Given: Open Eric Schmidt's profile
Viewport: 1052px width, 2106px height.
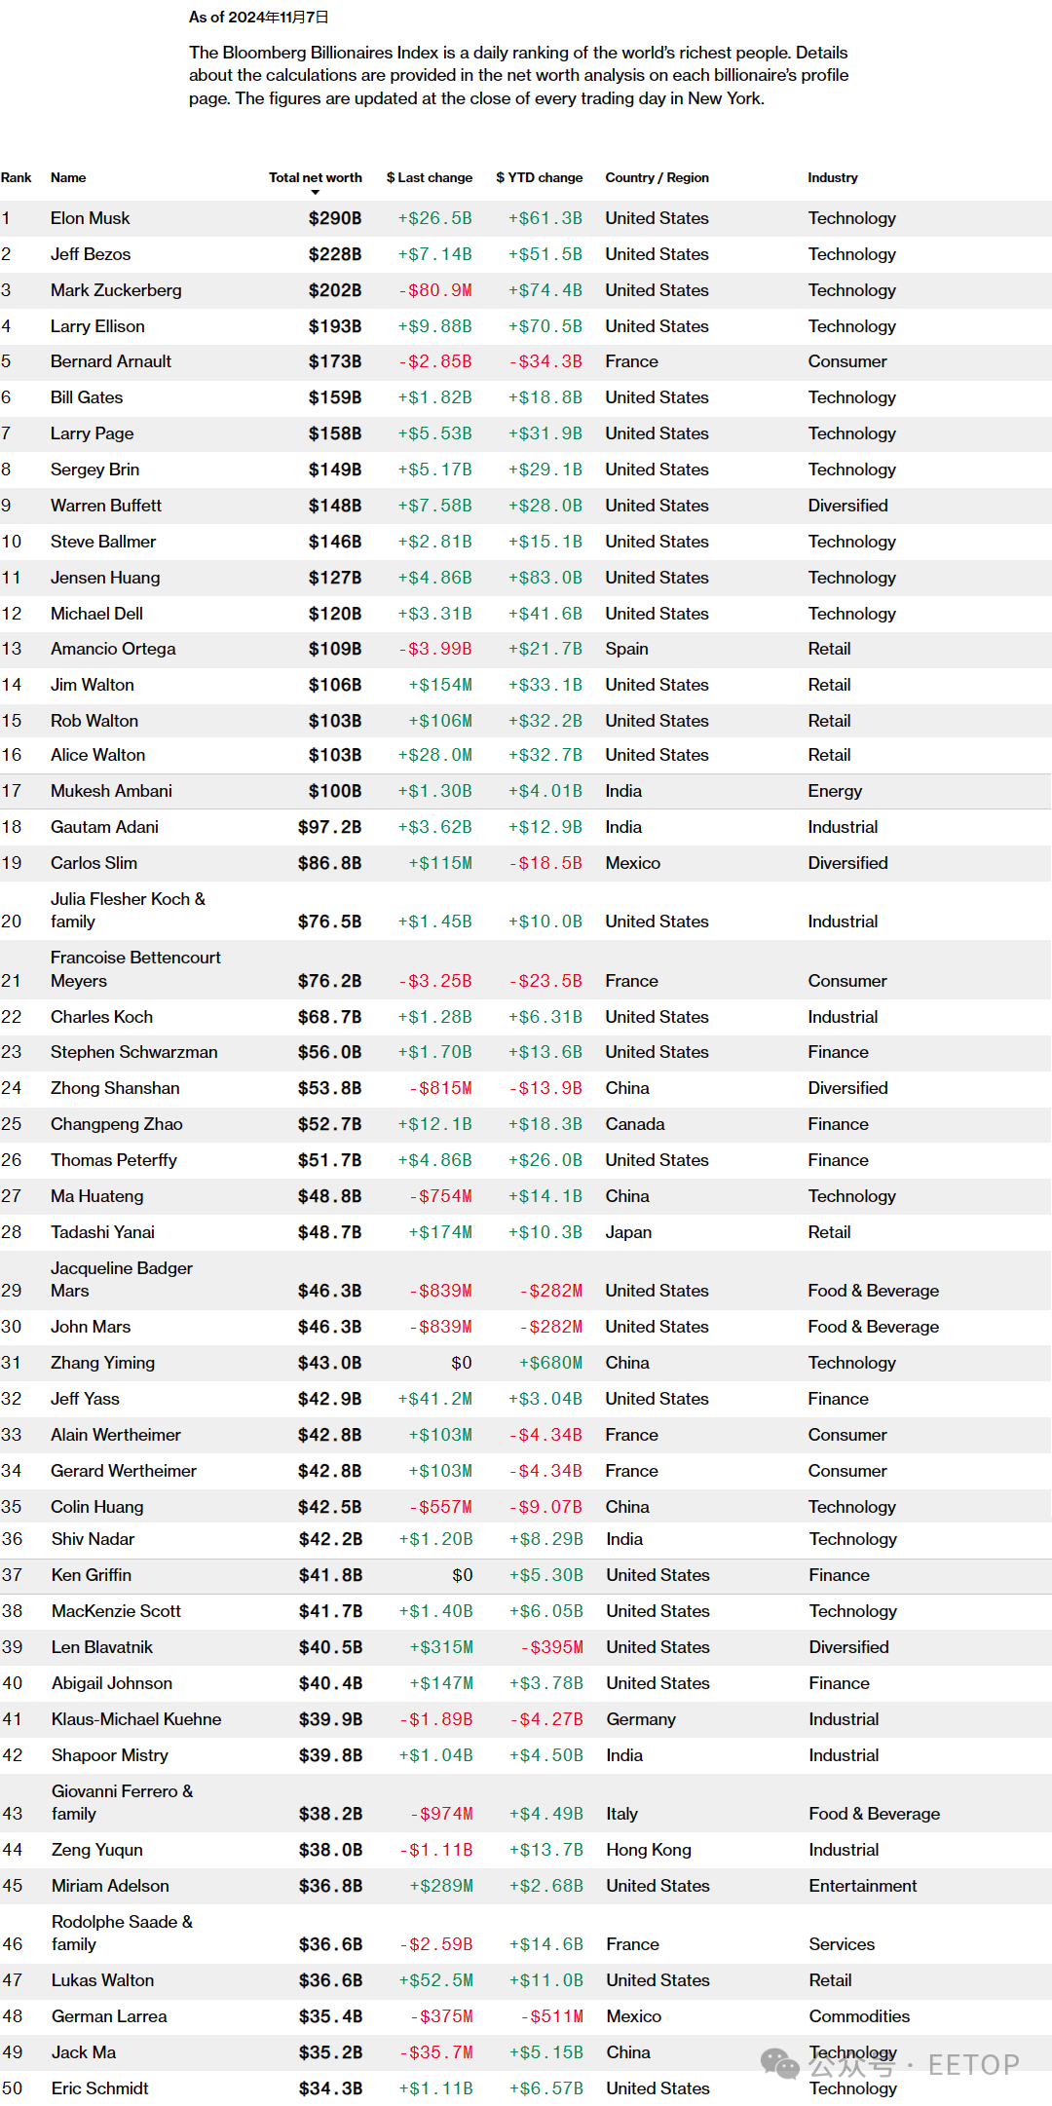Looking at the screenshot, I should [100, 2088].
